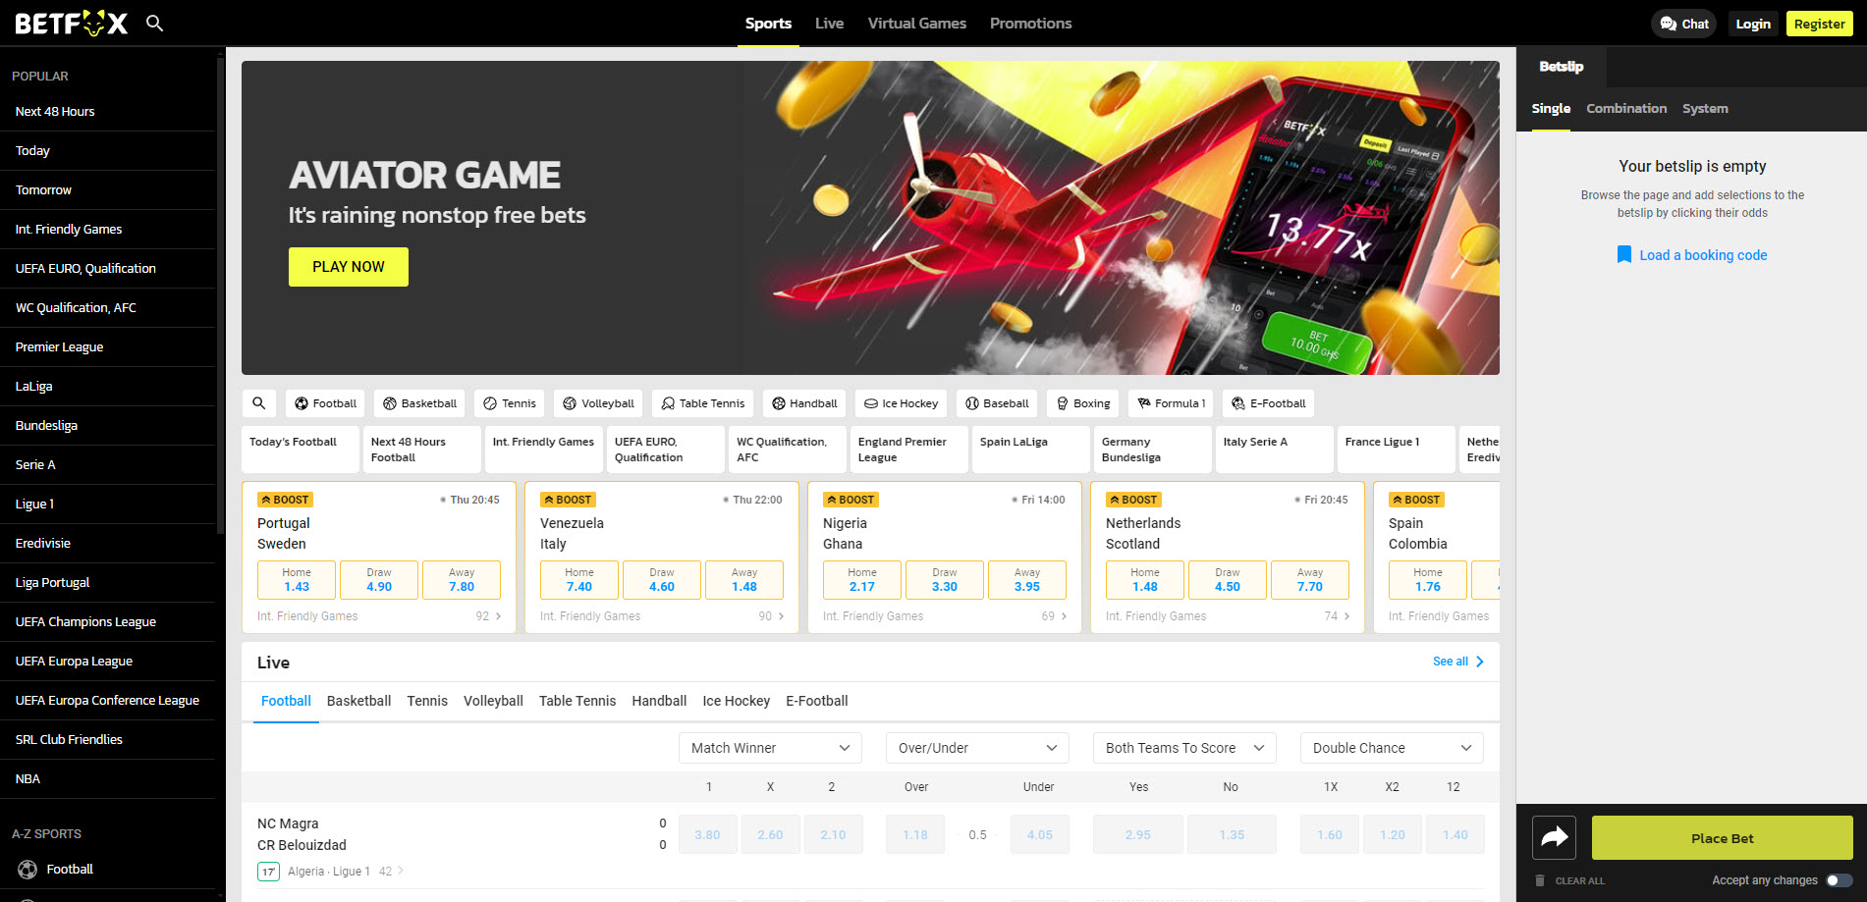Open the Live tab in top navigation
This screenshot has width=1867, height=902.
829,24
